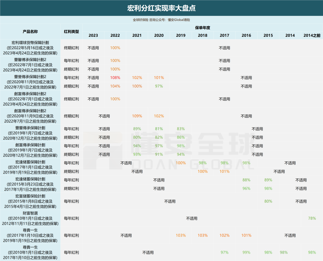
Task: Click the 86% cell under 2019
Action: click(x=181, y=137)
